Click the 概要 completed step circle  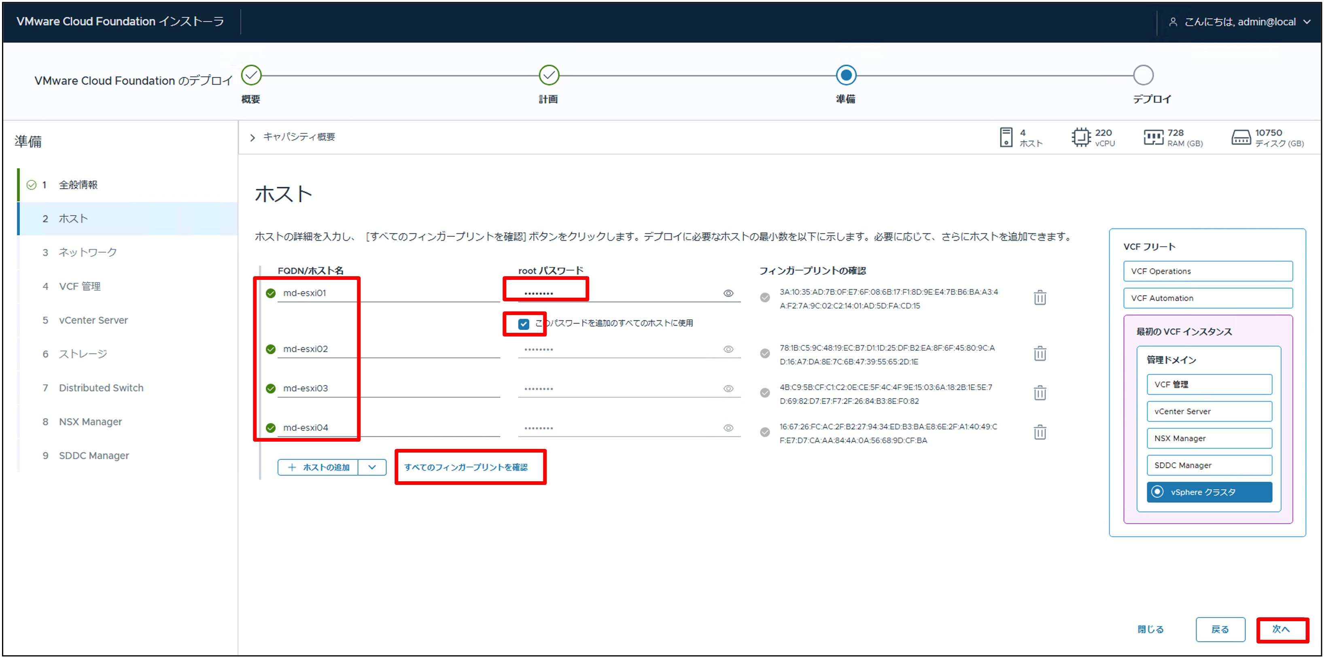[251, 75]
